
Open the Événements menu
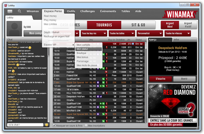click(108, 11)
